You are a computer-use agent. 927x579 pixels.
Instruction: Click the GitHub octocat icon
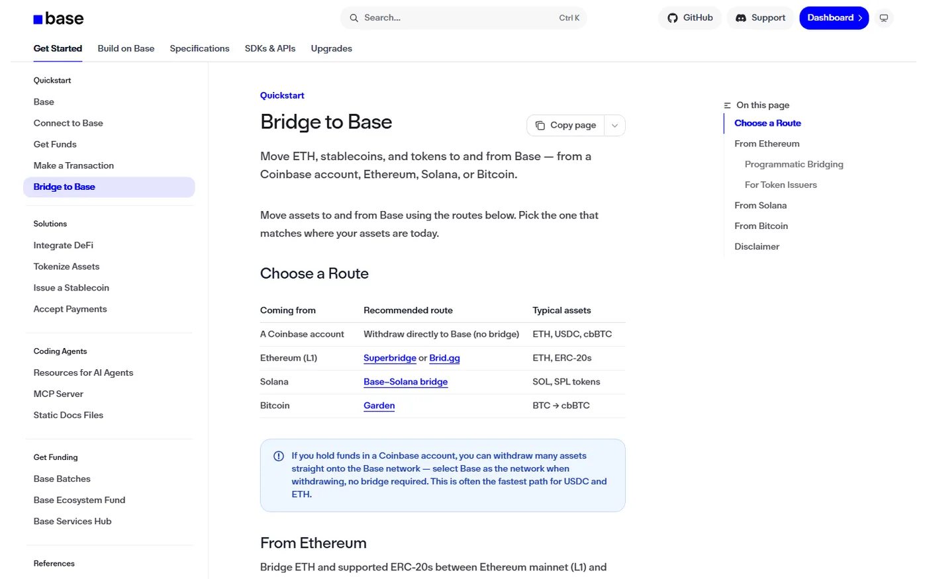click(673, 18)
